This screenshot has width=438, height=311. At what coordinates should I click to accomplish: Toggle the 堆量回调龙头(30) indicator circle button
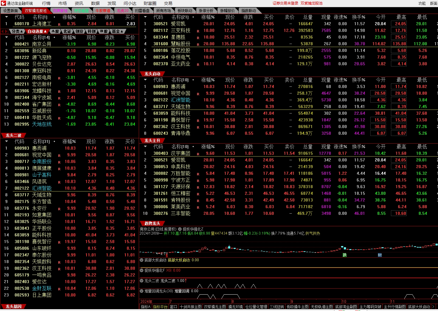142,291
